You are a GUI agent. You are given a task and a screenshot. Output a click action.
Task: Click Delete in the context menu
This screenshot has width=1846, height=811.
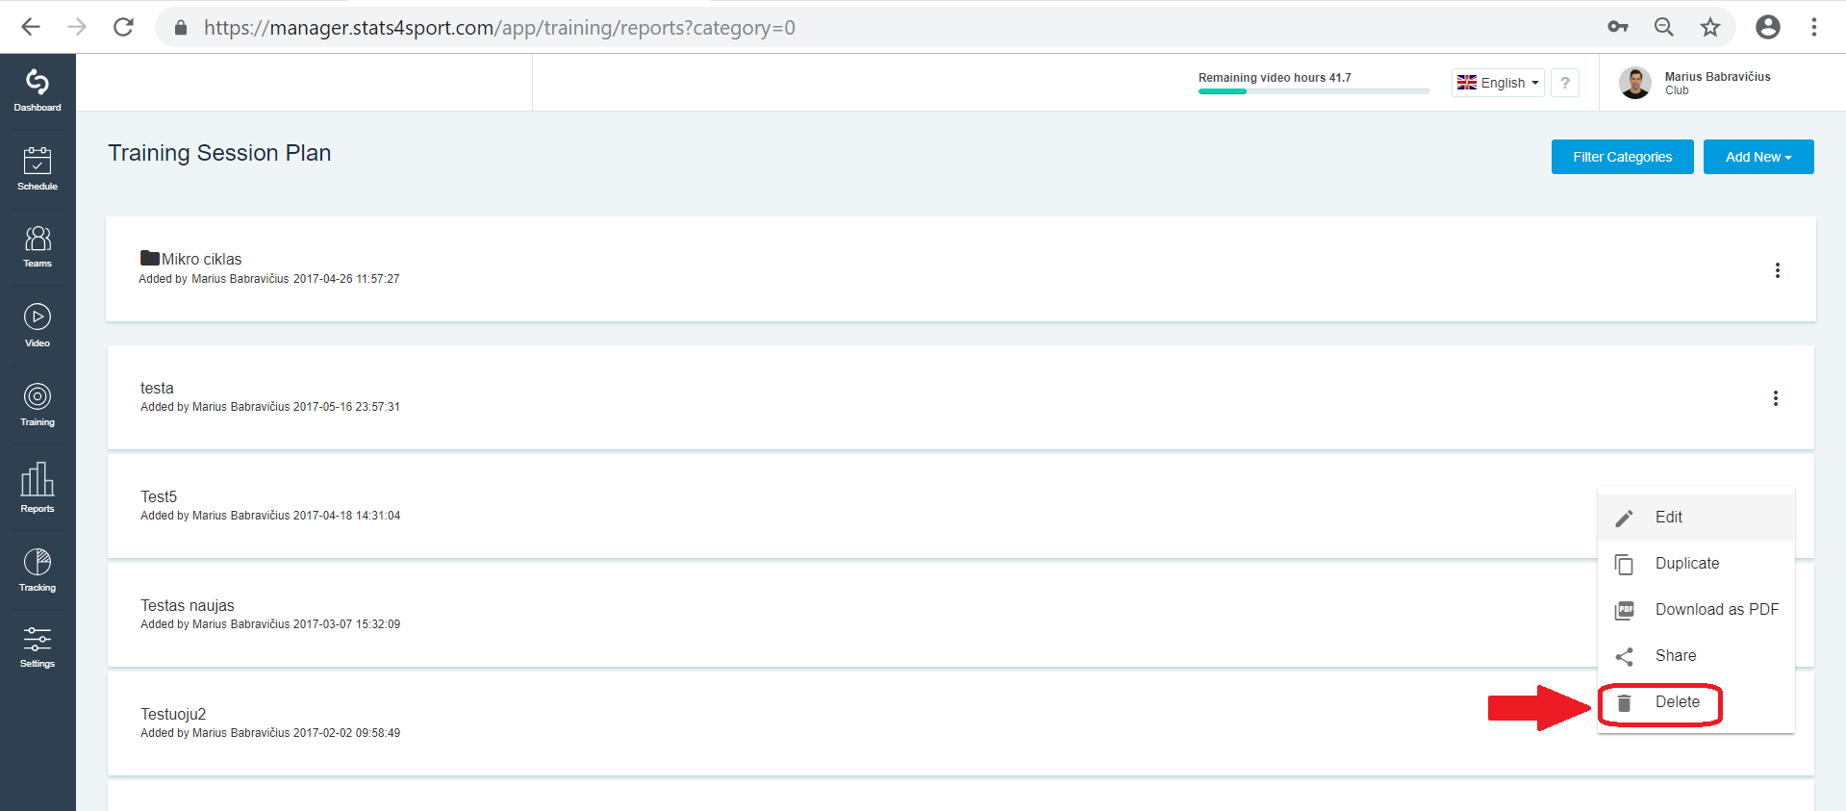pos(1696,702)
